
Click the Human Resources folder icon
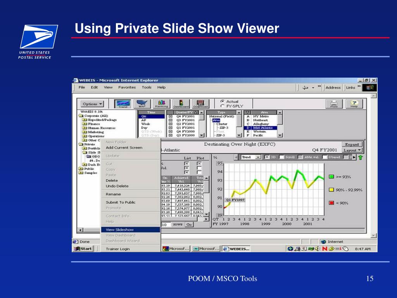click(85, 128)
